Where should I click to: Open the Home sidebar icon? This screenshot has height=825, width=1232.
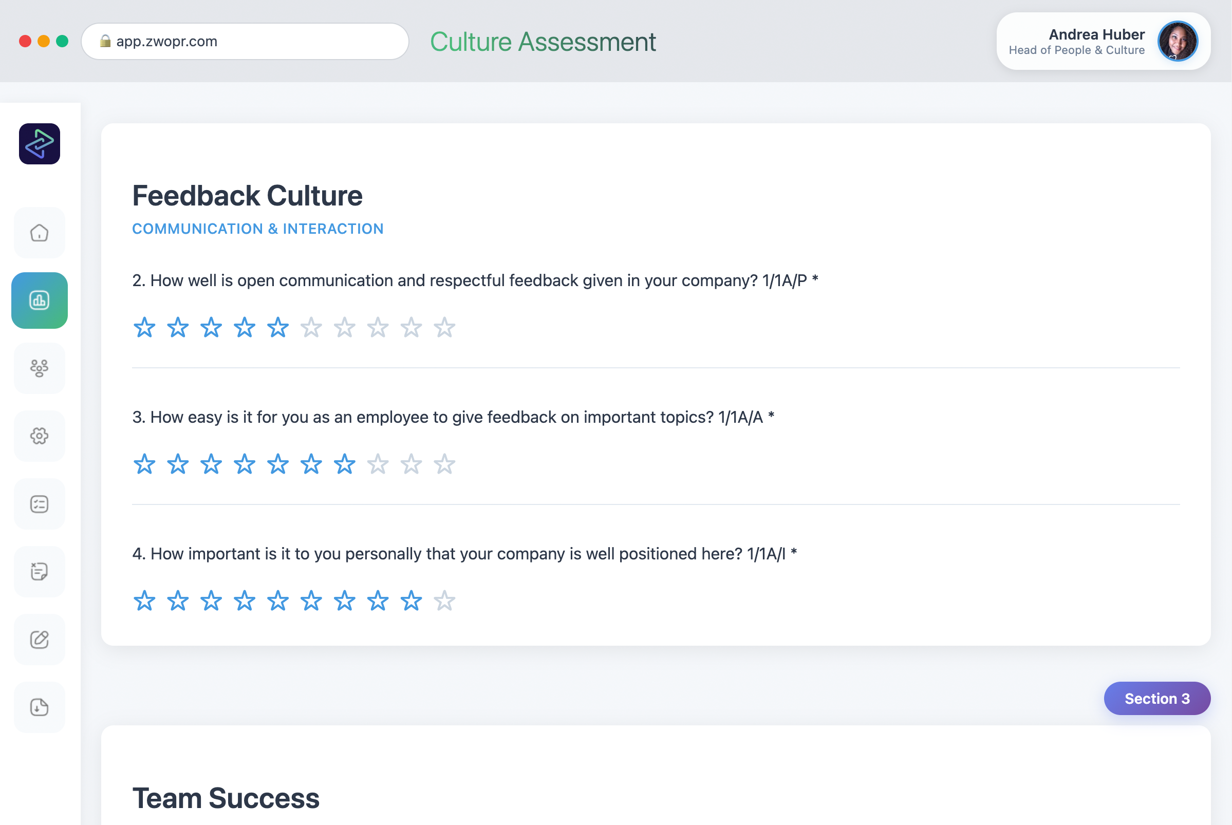coord(40,233)
